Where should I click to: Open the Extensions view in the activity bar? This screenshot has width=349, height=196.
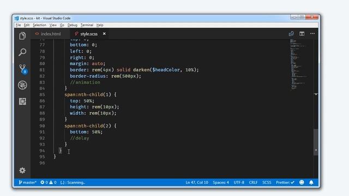tap(22, 101)
